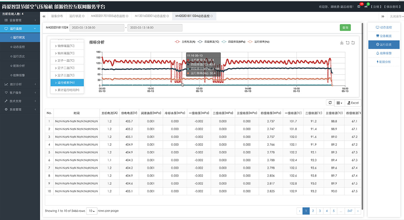Select 轴末端温(℃) indicator in list
Image resolution: width=404 pixels, height=220 pixels.
pos(67,53)
